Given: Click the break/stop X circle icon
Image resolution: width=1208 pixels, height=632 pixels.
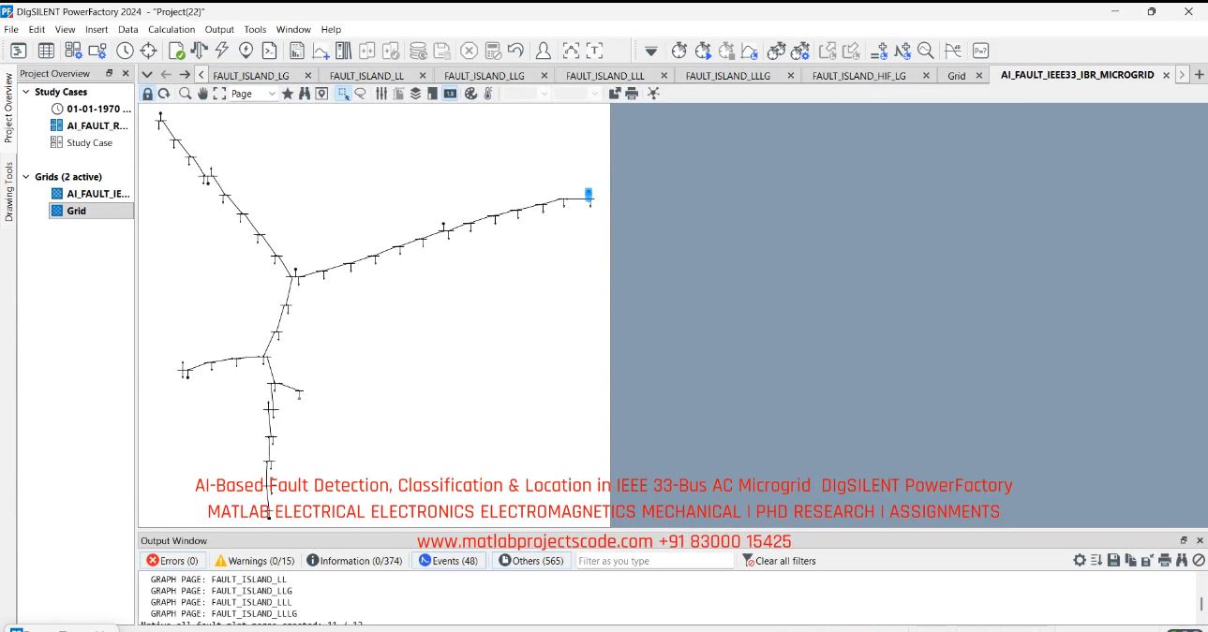Looking at the screenshot, I should (469, 51).
